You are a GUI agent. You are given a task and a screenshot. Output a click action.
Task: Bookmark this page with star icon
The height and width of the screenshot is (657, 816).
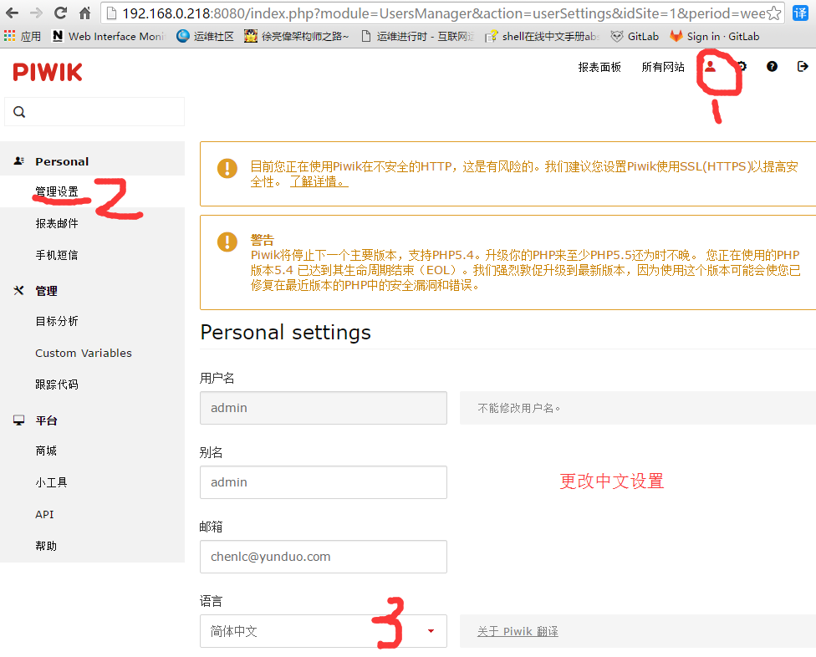point(774,13)
